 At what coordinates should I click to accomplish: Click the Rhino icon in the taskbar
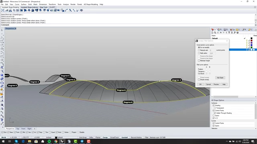tap(62, 141)
